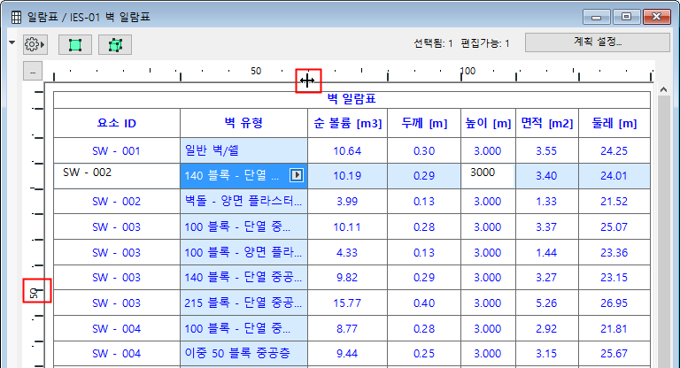Select the area cell 5.26

[547, 303]
